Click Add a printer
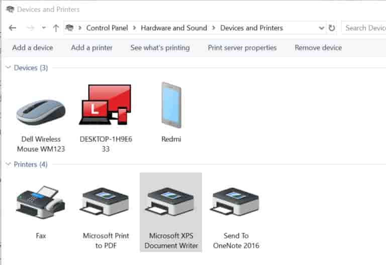The width and height of the screenshot is (386, 265). click(x=92, y=48)
